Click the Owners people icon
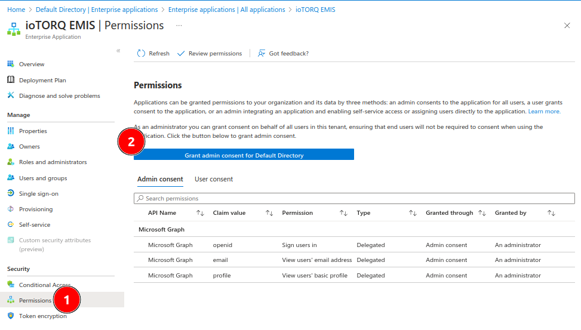 11,146
